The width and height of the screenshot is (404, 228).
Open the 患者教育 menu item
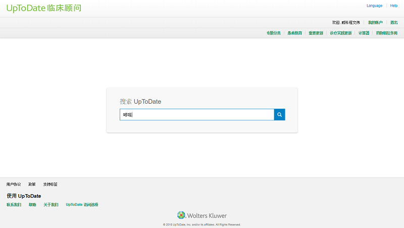[x=294, y=33]
